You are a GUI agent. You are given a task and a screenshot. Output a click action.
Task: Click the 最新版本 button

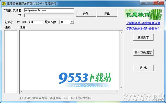click(x=143, y=37)
